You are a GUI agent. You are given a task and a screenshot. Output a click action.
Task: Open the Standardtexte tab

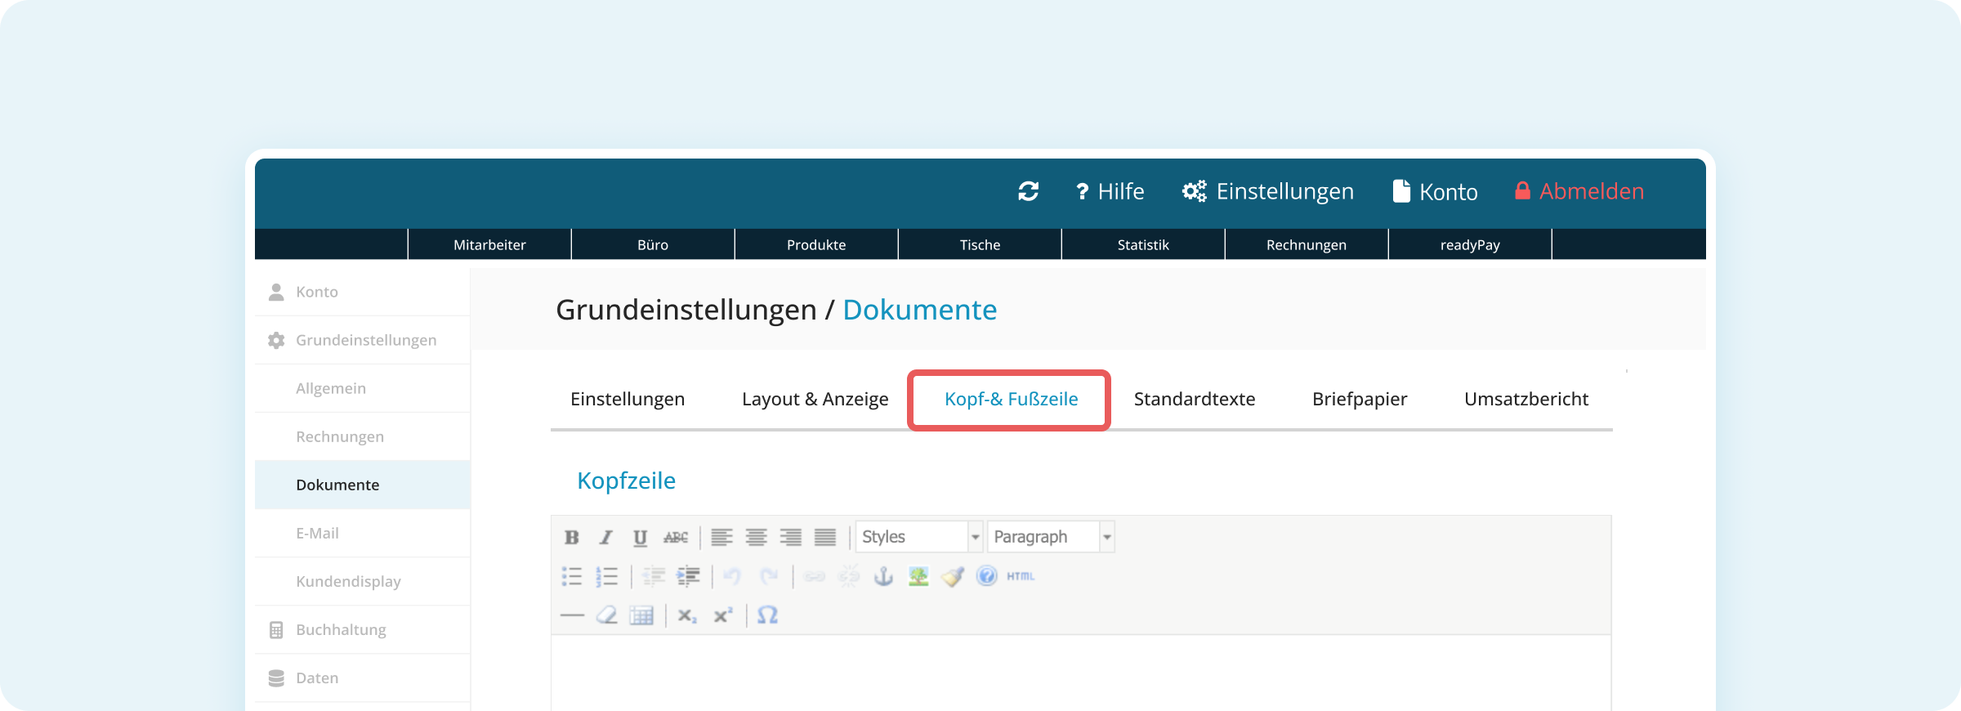(1195, 399)
